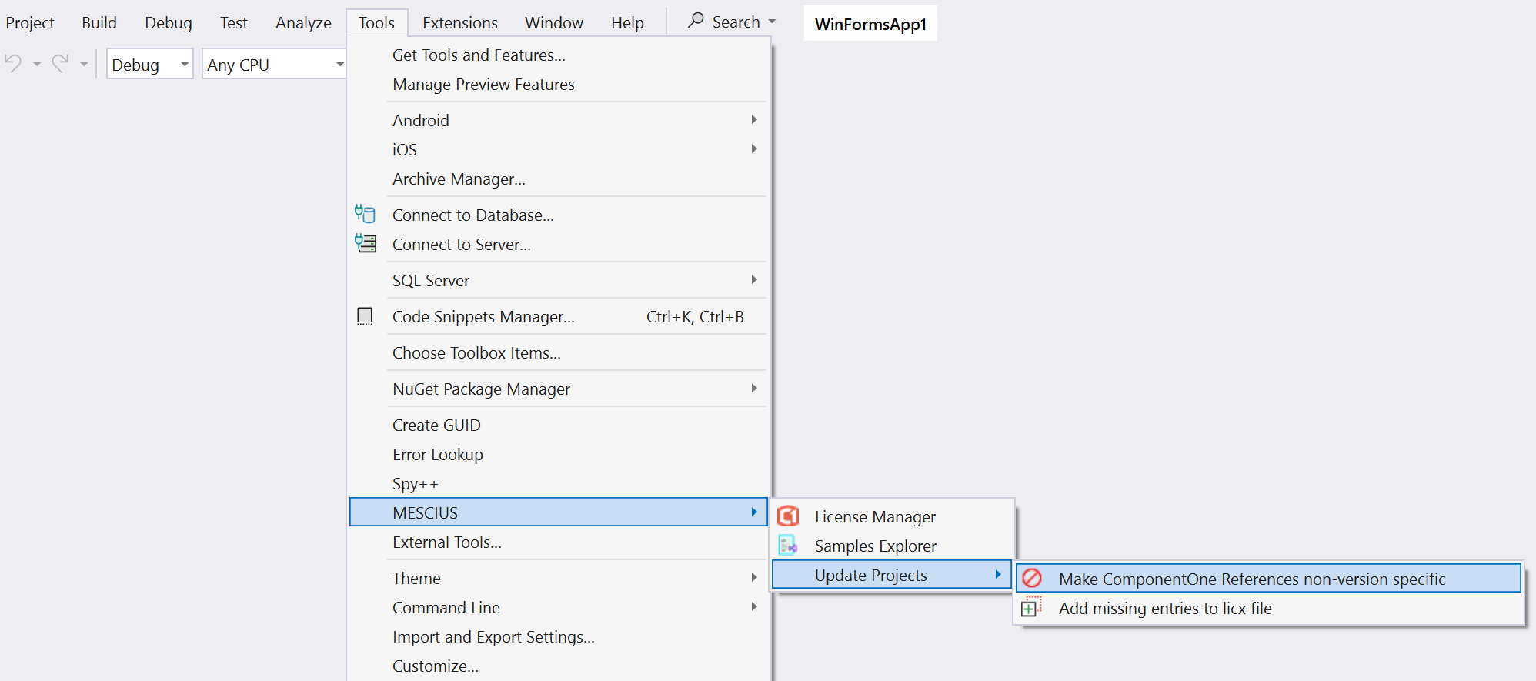Viewport: 1536px width, 681px height.
Task: Click the Search box in title bar
Action: click(732, 22)
